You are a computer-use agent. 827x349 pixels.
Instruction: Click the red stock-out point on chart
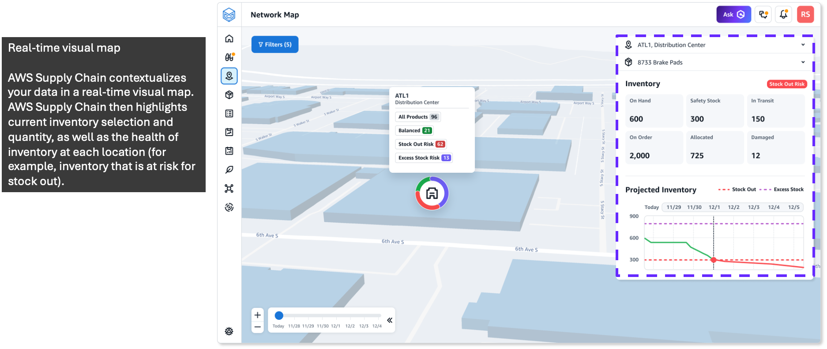[x=714, y=260]
